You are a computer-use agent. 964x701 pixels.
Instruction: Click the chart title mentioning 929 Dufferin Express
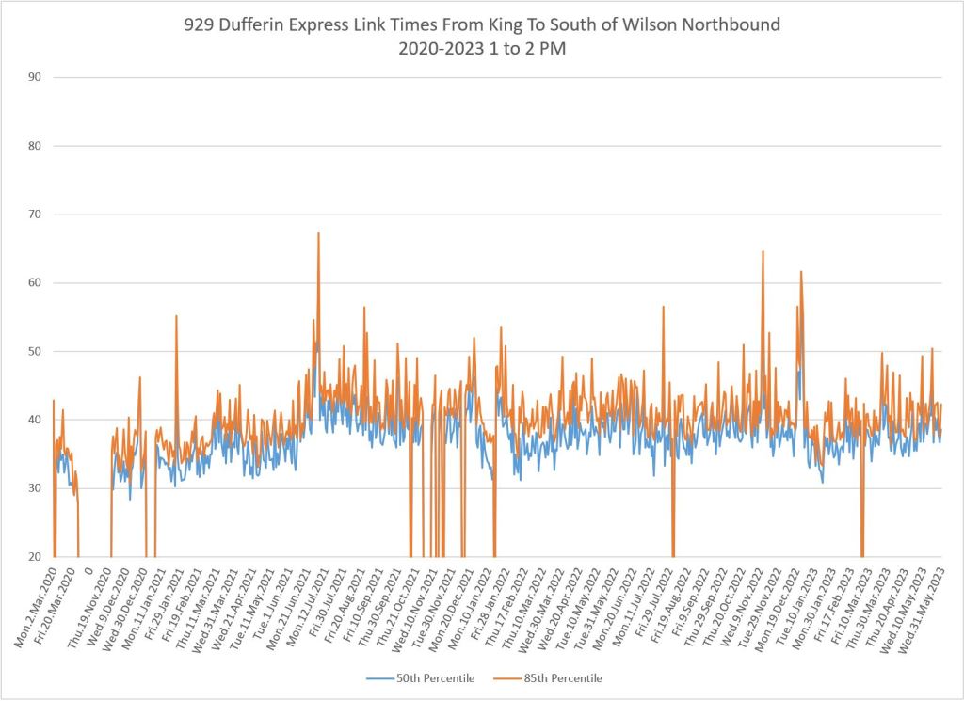[x=482, y=25]
